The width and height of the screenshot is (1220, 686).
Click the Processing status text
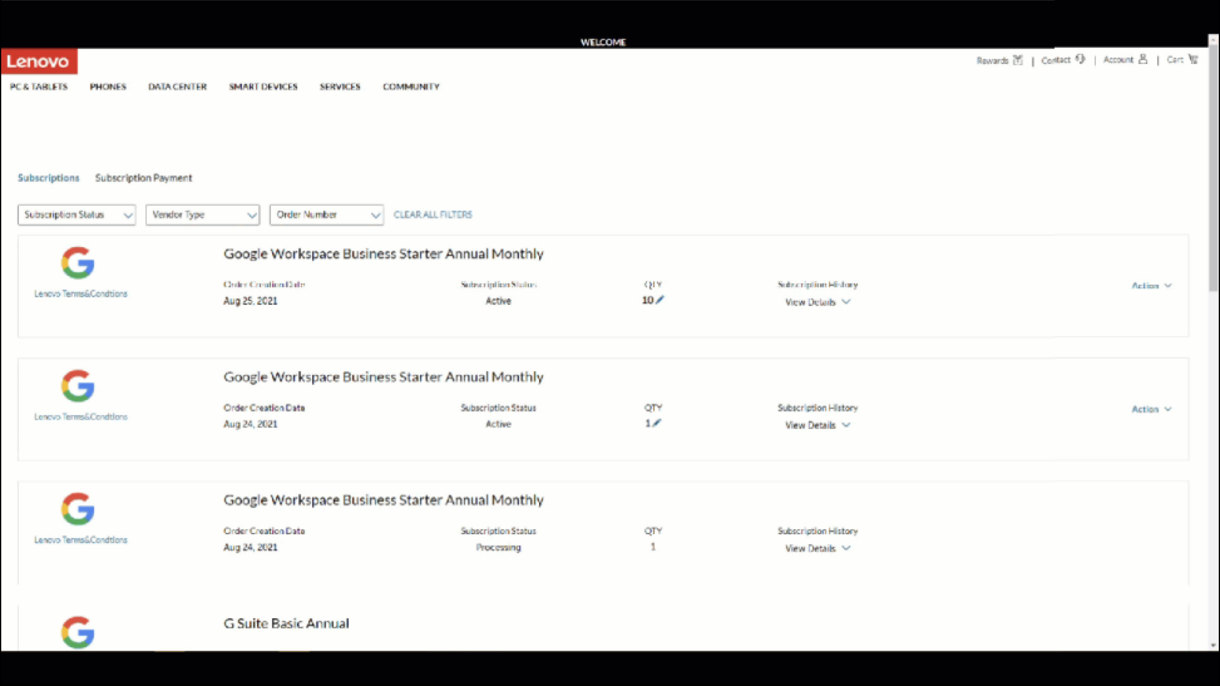click(498, 547)
